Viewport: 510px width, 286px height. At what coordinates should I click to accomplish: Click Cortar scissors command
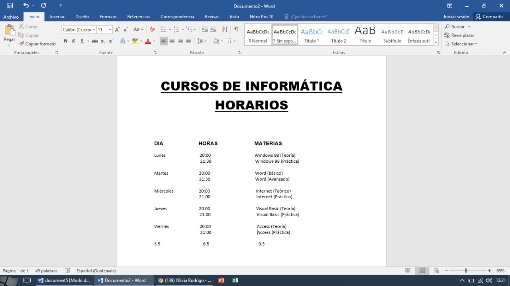pyautogui.click(x=28, y=27)
